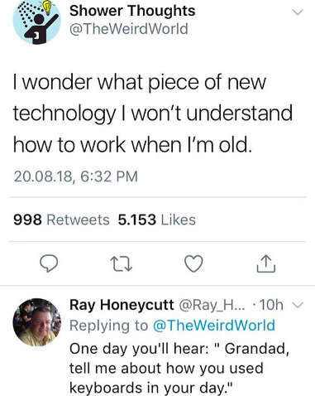
Task: Select the main tweet text about new technology
Action: tap(153, 113)
